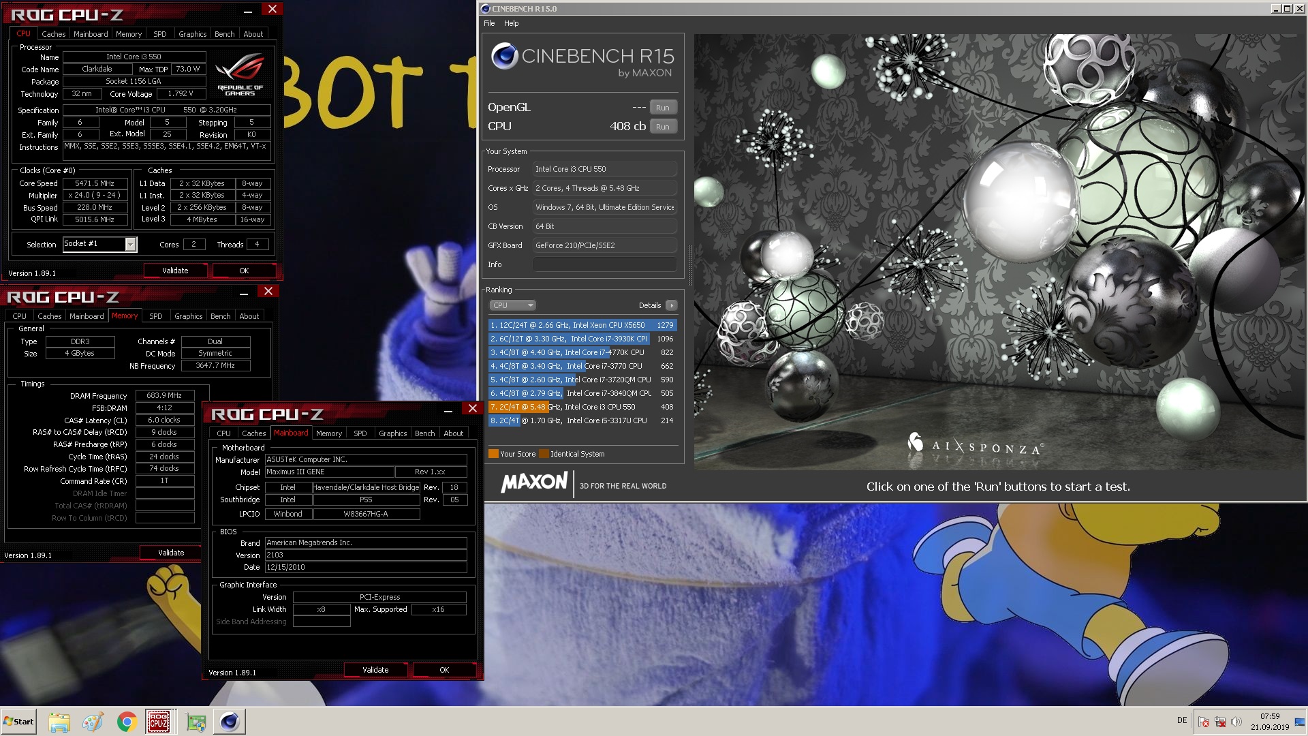Viewport: 1308px width, 736px height.
Task: Switch to Mainboard tab in top CPU-Z window
Action: click(91, 34)
